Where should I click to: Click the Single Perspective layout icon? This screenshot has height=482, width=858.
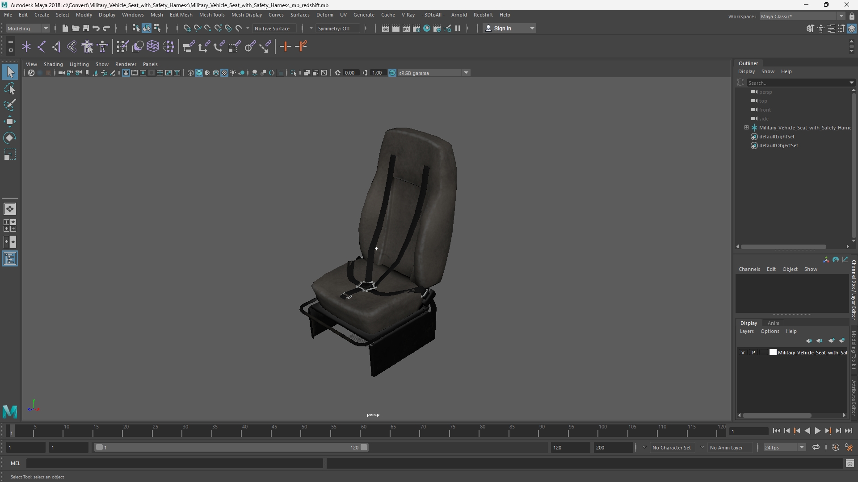click(10, 208)
